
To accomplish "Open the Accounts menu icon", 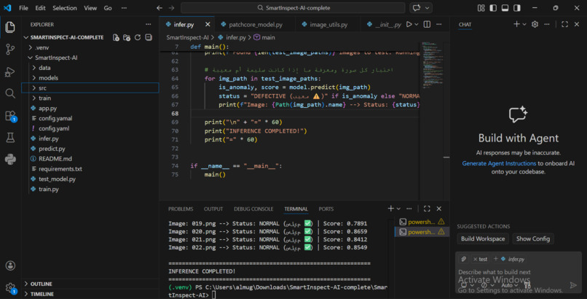I will pyautogui.click(x=10, y=265).
